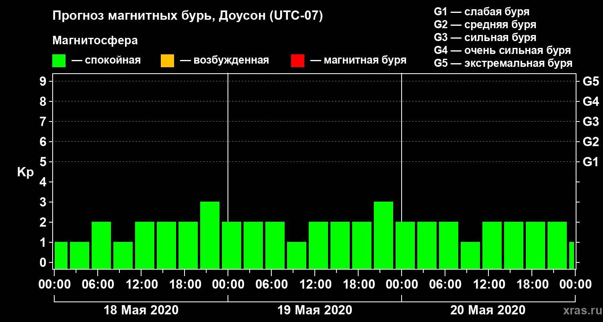Click the '18:00' tick label for 20 May
Screen dimensions: 603x322
(x=532, y=284)
